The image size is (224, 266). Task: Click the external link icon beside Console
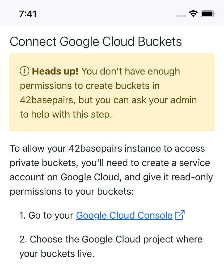point(180,215)
